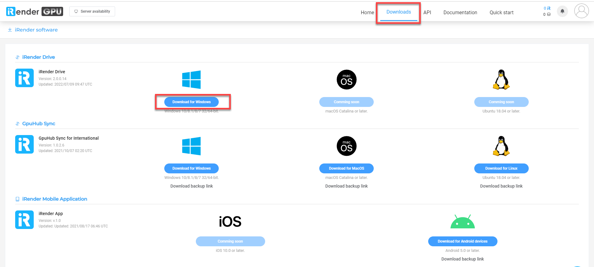The width and height of the screenshot is (594, 267).
Task: Click the GpuHub Sync for International title
Action: [69, 138]
